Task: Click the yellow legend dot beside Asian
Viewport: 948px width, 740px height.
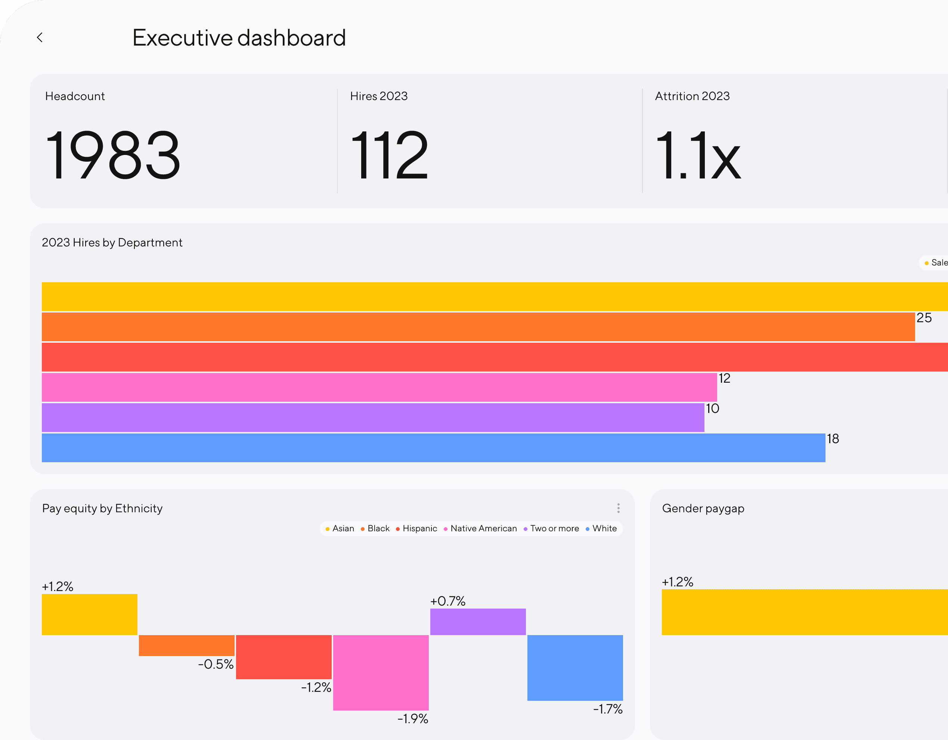Action: coord(327,528)
